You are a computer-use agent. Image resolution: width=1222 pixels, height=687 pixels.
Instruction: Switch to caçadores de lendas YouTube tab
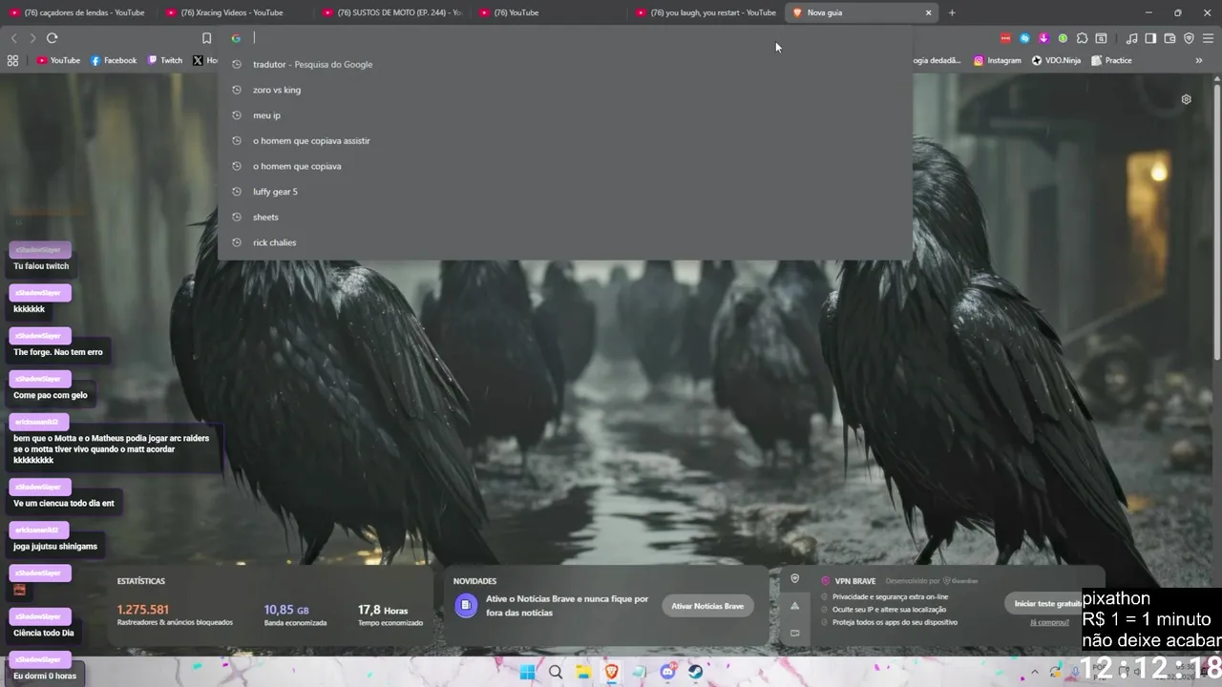point(78,12)
